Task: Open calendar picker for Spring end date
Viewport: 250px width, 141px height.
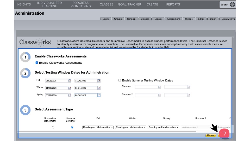Action: (x=99, y=95)
